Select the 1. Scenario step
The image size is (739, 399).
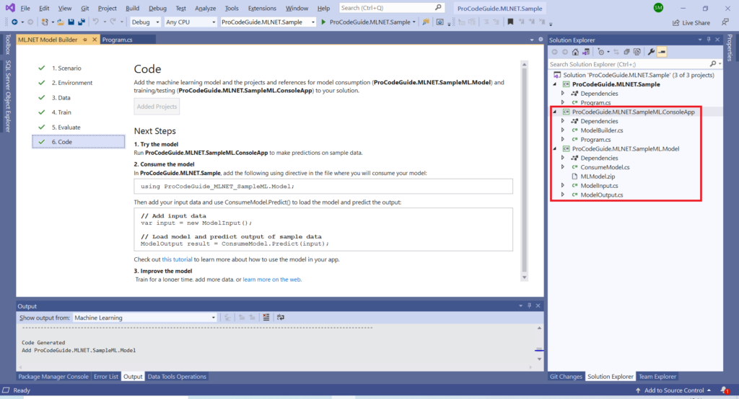point(78,68)
